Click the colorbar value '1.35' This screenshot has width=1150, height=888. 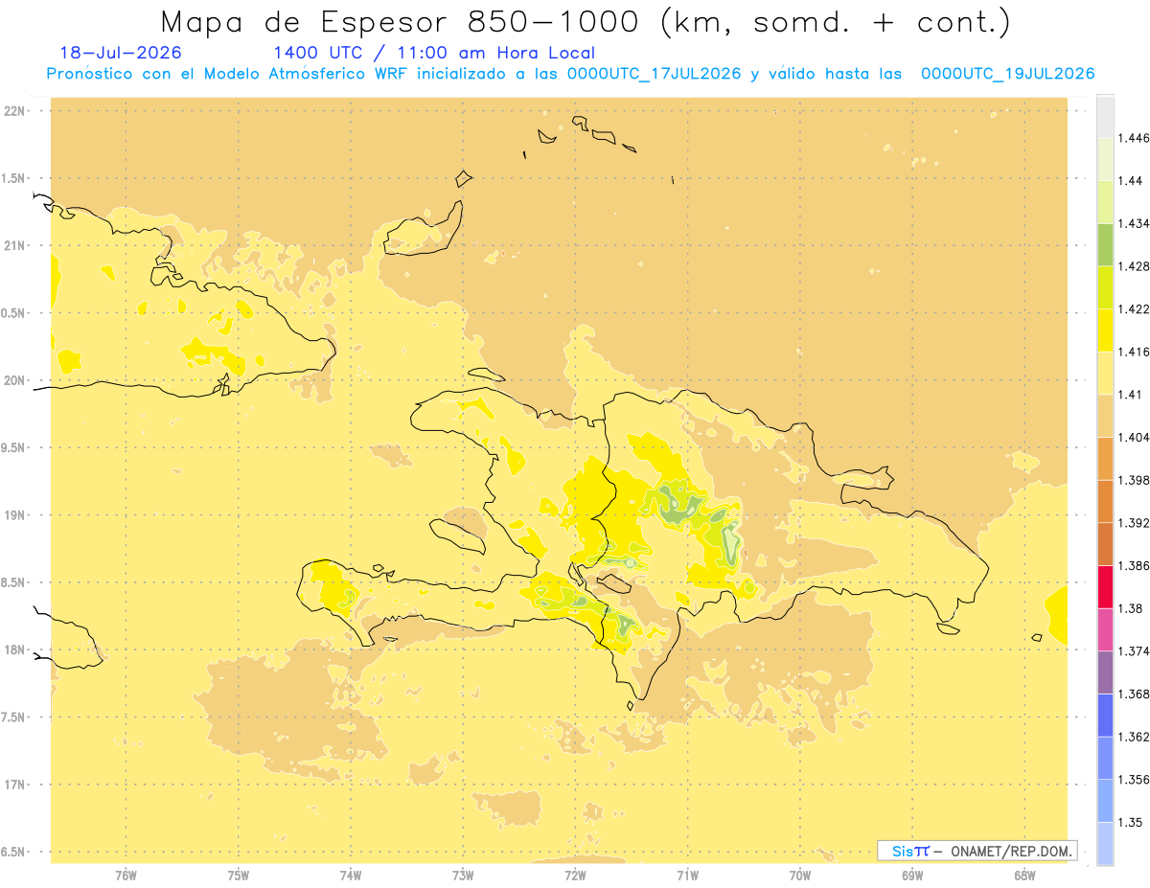coord(1130,822)
